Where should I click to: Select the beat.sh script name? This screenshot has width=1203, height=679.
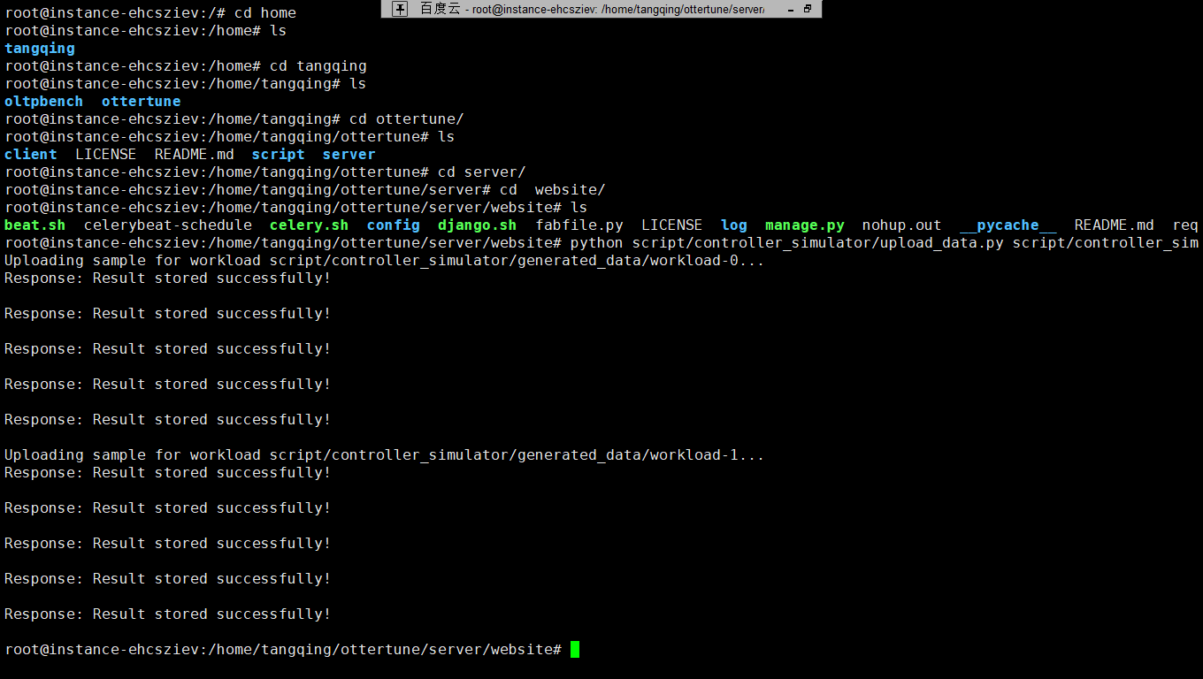(34, 225)
